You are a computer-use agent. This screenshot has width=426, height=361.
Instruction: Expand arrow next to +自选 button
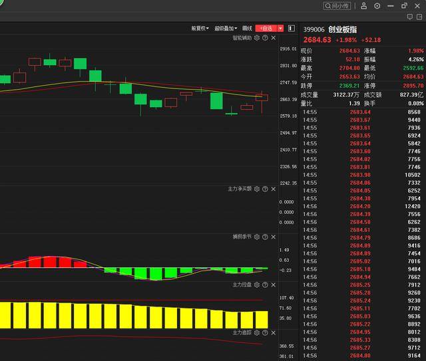[281, 29]
